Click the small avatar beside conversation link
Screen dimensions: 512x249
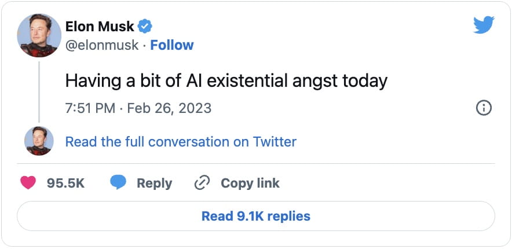point(39,141)
